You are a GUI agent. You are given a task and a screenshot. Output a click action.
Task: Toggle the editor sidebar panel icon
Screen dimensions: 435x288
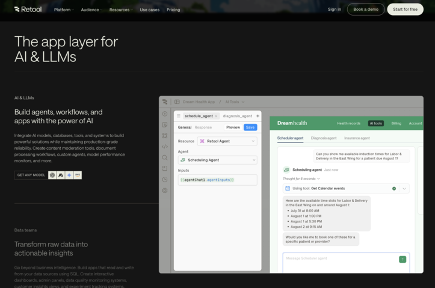[177, 102]
